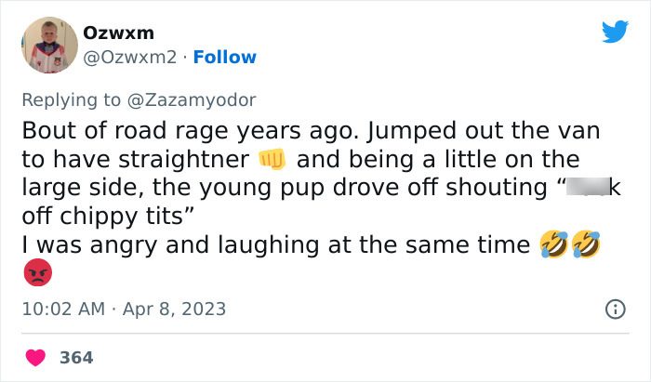Click the Twitter bird logo
Screen dimensions: 651x382
click(x=615, y=33)
